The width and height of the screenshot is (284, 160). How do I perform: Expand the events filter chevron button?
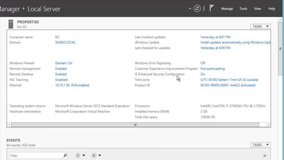[265, 156]
